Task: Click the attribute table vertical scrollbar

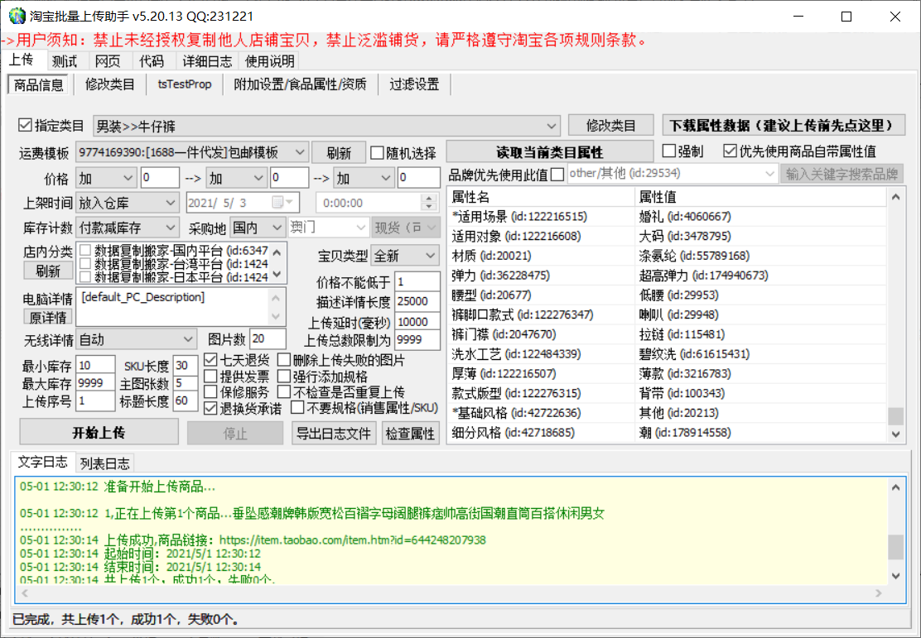Action: click(895, 315)
